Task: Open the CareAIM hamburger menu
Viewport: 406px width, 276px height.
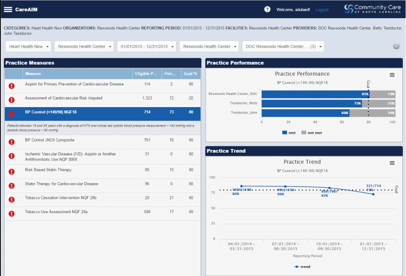Action: click(x=8, y=9)
